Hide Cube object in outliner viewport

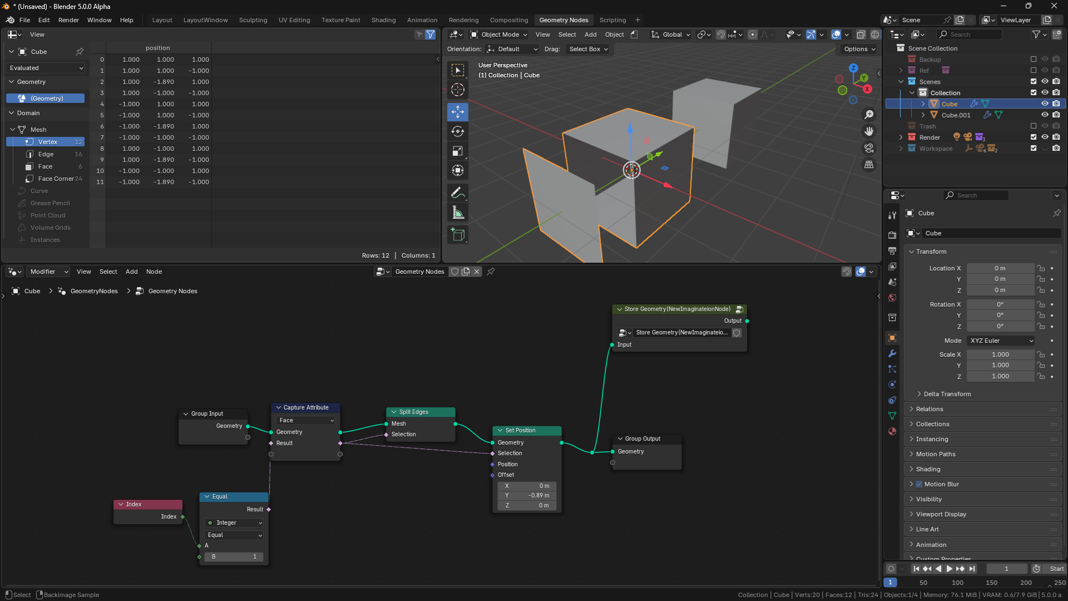tap(1045, 104)
